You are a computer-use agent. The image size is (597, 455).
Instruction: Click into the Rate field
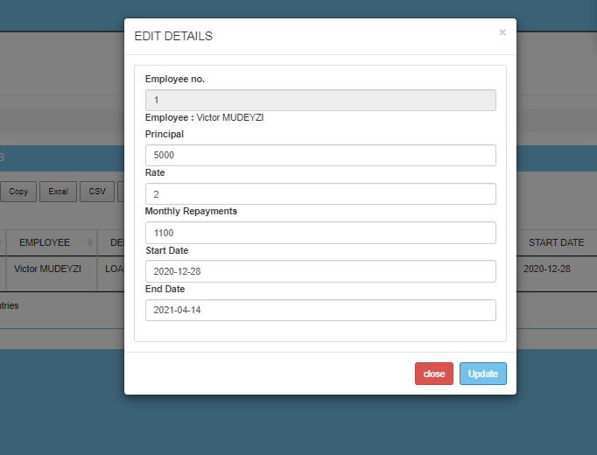(x=320, y=193)
